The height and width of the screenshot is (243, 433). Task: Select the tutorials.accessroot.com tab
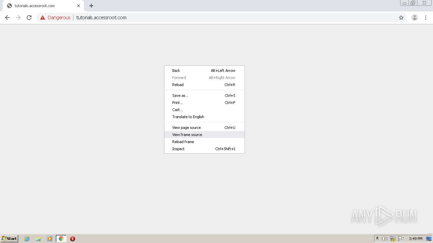click(43, 6)
